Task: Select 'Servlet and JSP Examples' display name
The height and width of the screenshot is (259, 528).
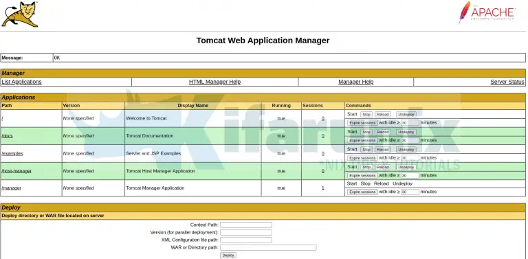Action: (x=153, y=153)
